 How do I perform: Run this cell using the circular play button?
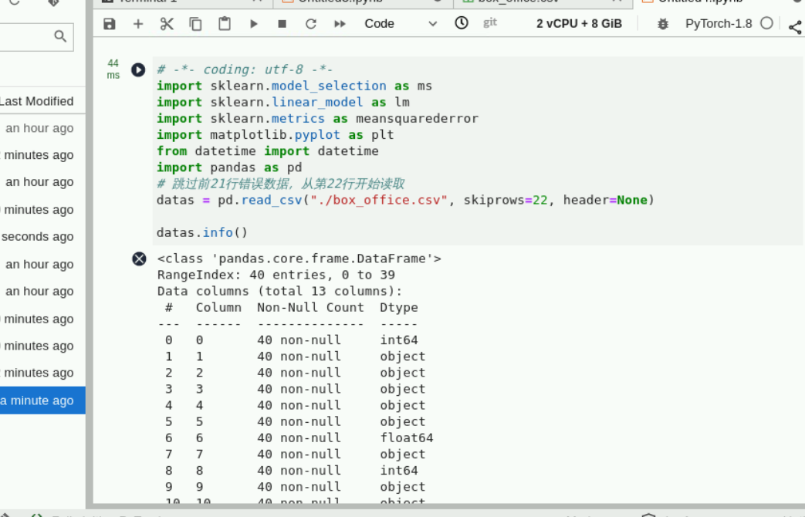[138, 69]
